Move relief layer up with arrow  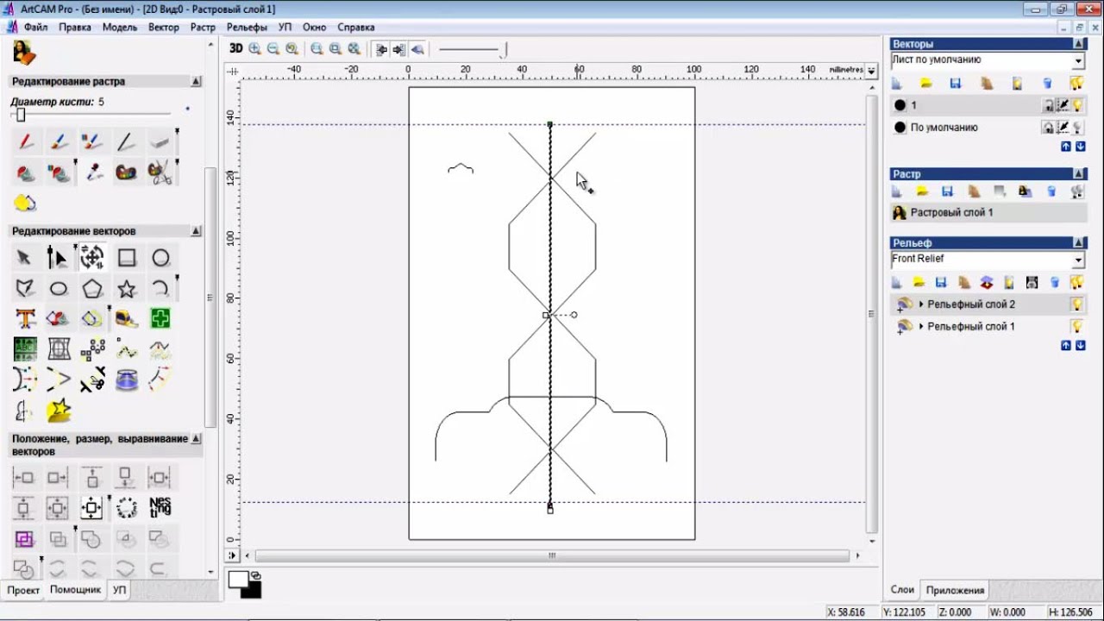(x=1066, y=345)
